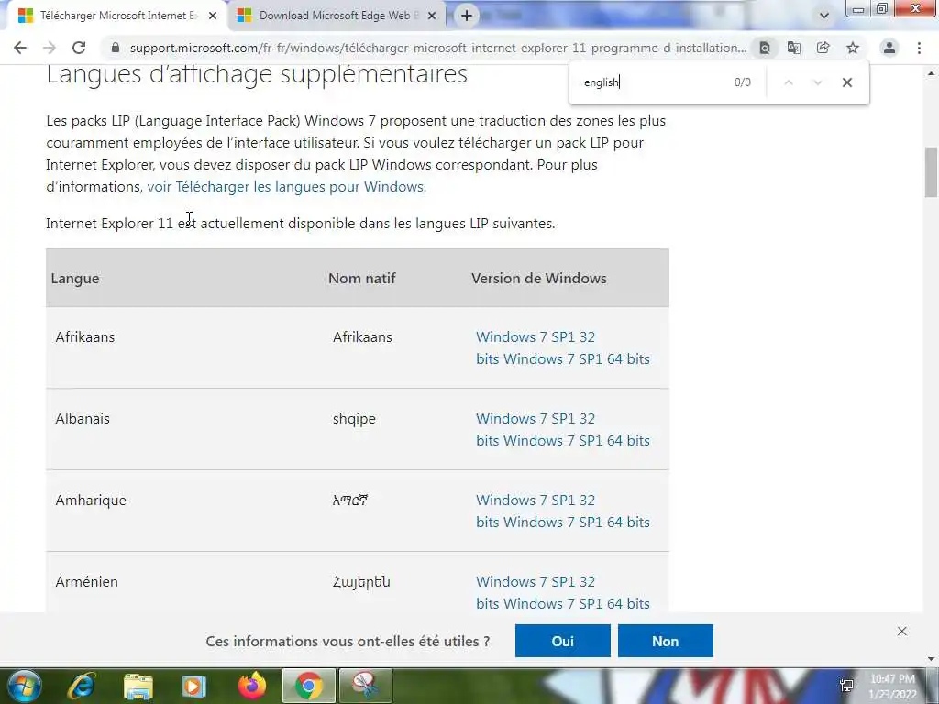Close the Download Microsoft Edge Web tab
The image size is (939, 704).
click(x=432, y=16)
